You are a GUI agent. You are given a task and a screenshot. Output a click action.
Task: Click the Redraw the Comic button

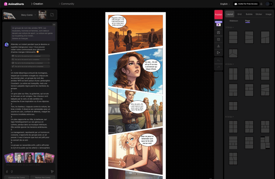43,177
